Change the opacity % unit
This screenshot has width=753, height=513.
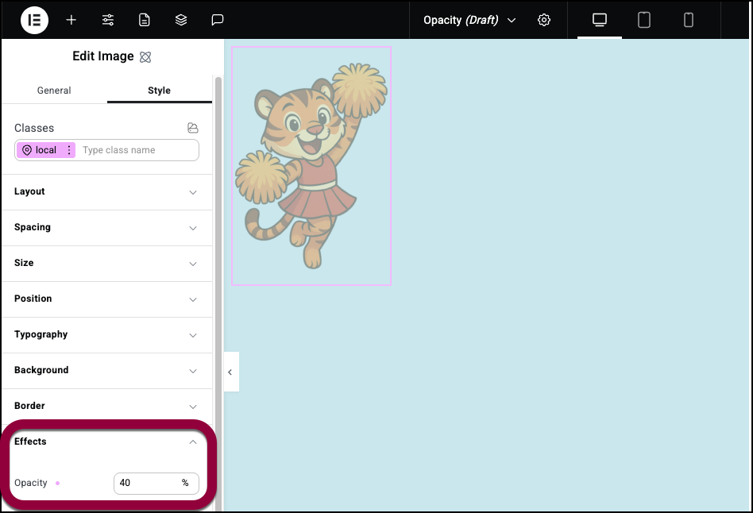(185, 483)
